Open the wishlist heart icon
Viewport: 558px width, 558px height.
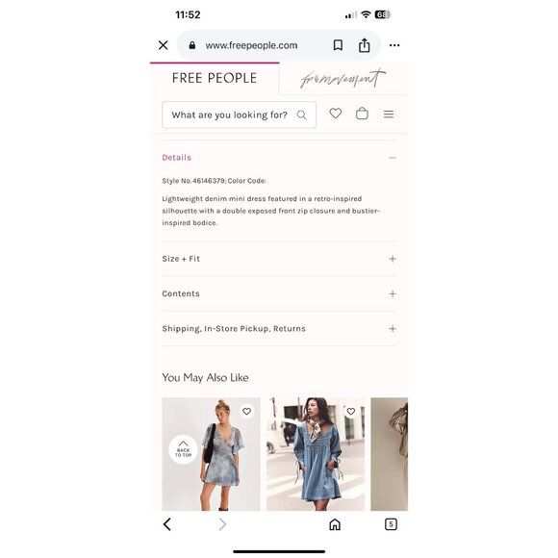(x=335, y=114)
